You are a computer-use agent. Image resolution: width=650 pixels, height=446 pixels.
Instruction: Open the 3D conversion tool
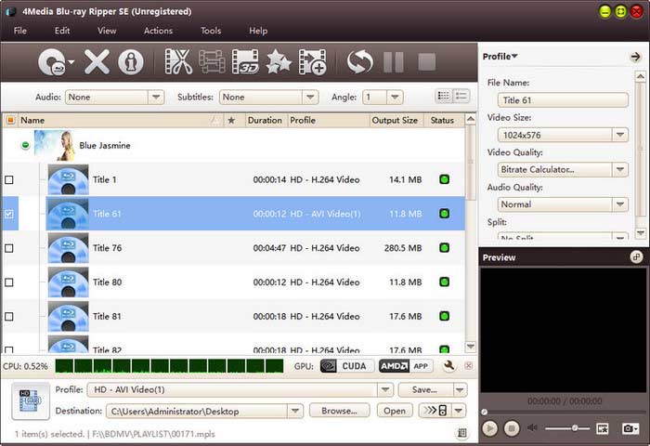coord(245,62)
